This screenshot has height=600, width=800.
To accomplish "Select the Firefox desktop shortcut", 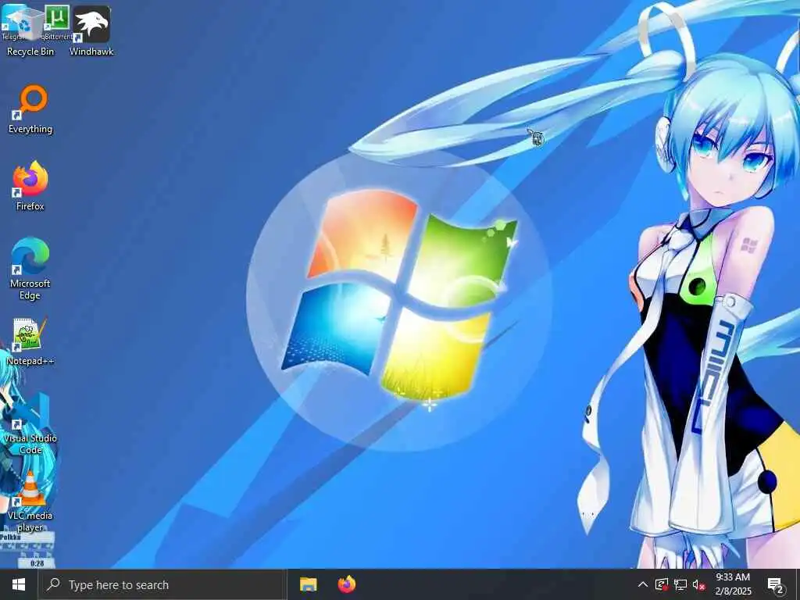I will point(30,186).
